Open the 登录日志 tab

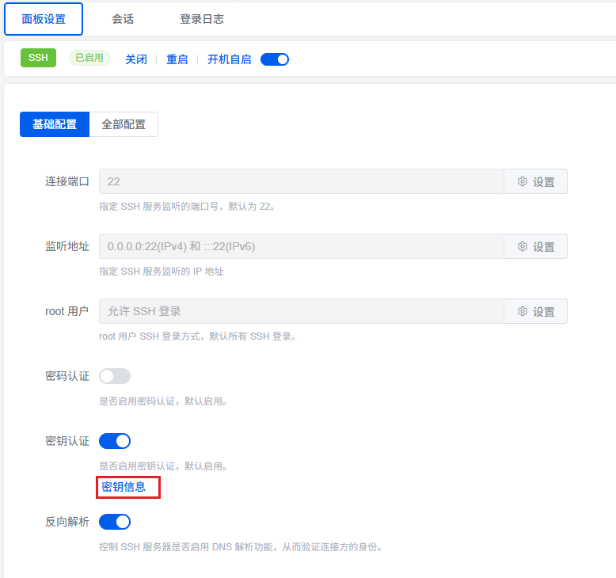202,19
